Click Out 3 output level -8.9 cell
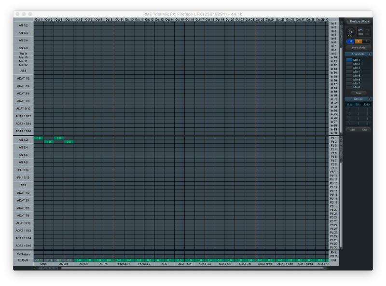Image resolution: width=386 pixels, height=286 pixels. click(59, 260)
